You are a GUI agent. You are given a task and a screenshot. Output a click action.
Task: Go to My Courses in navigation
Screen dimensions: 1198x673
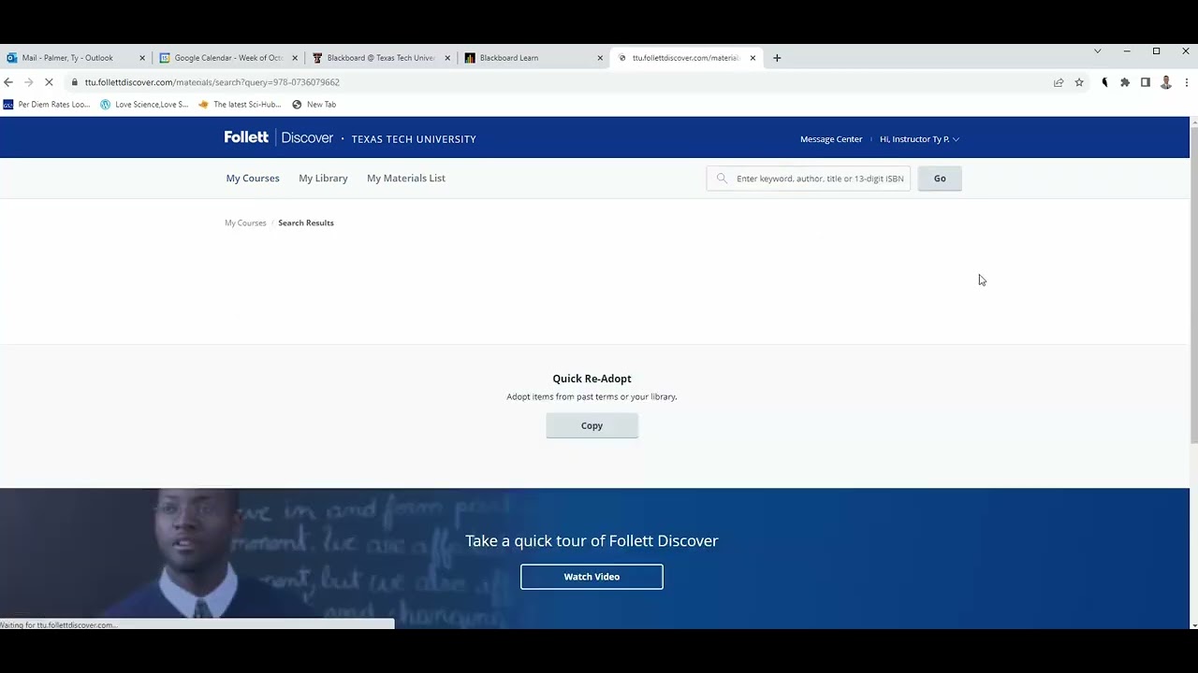click(253, 178)
